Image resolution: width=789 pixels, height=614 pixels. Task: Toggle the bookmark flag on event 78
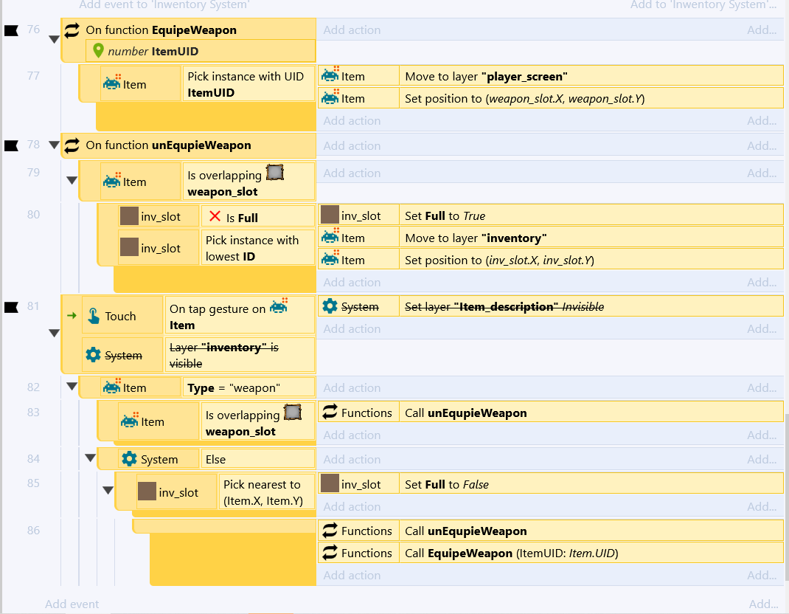click(x=11, y=145)
